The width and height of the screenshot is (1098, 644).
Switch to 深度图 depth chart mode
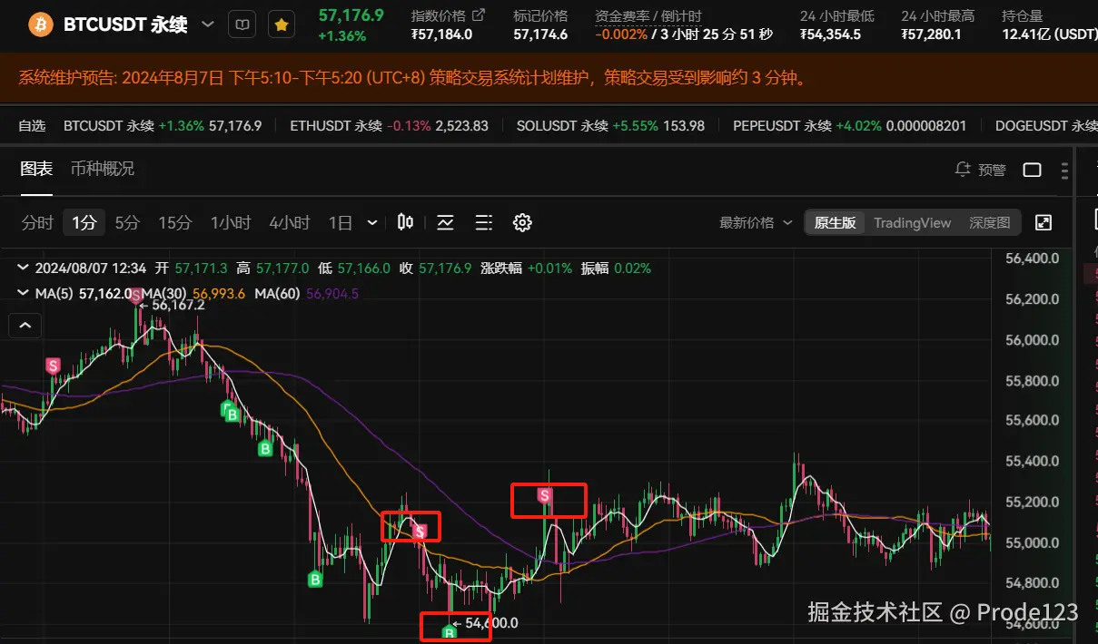pos(990,222)
